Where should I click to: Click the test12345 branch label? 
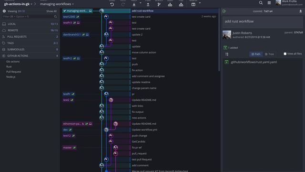coord(71,17)
